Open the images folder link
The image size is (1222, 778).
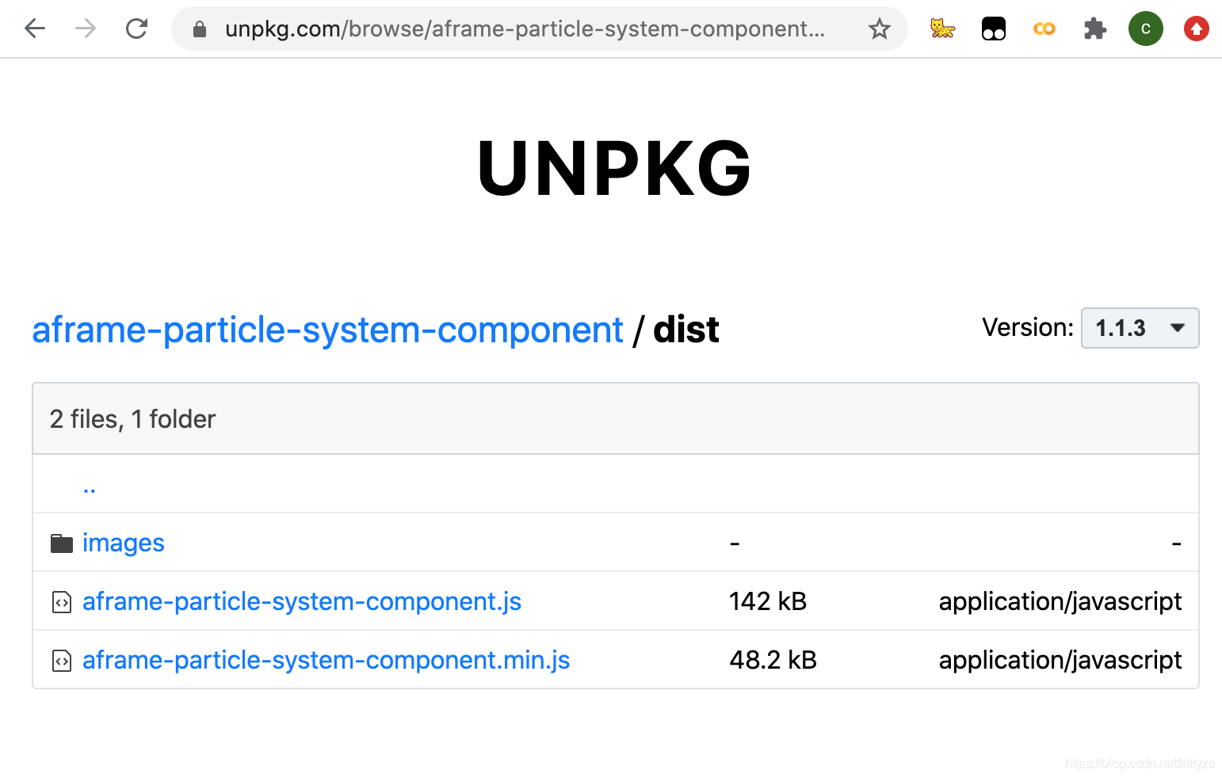tap(124, 543)
